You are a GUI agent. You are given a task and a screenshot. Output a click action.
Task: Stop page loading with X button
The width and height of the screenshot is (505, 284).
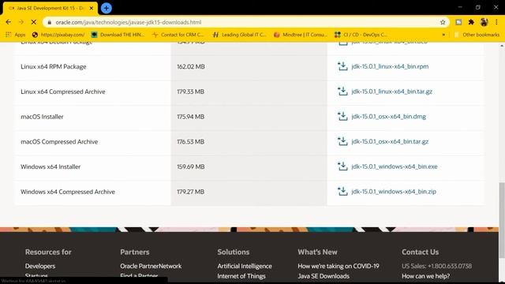pyautogui.click(x=33, y=22)
